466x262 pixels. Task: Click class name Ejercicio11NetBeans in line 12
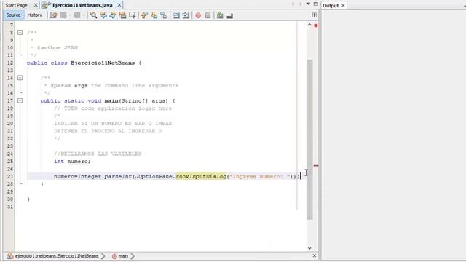coord(103,63)
